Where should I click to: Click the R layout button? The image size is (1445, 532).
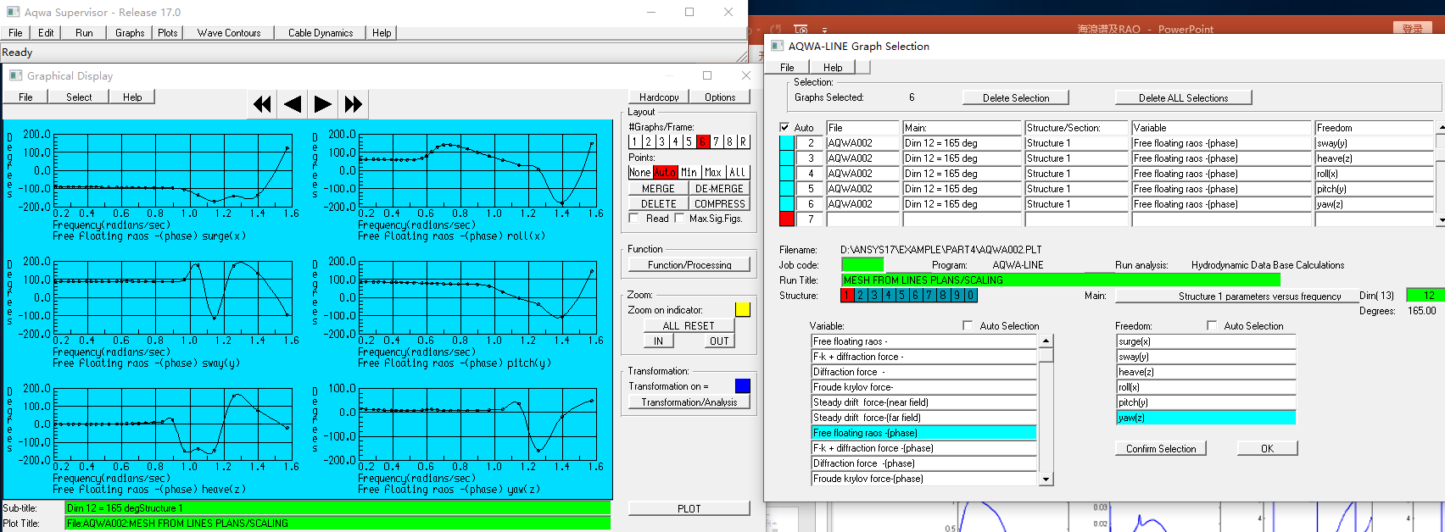pyautogui.click(x=744, y=141)
